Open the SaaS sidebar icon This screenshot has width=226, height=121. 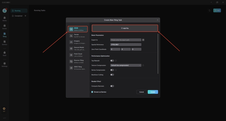5,54
